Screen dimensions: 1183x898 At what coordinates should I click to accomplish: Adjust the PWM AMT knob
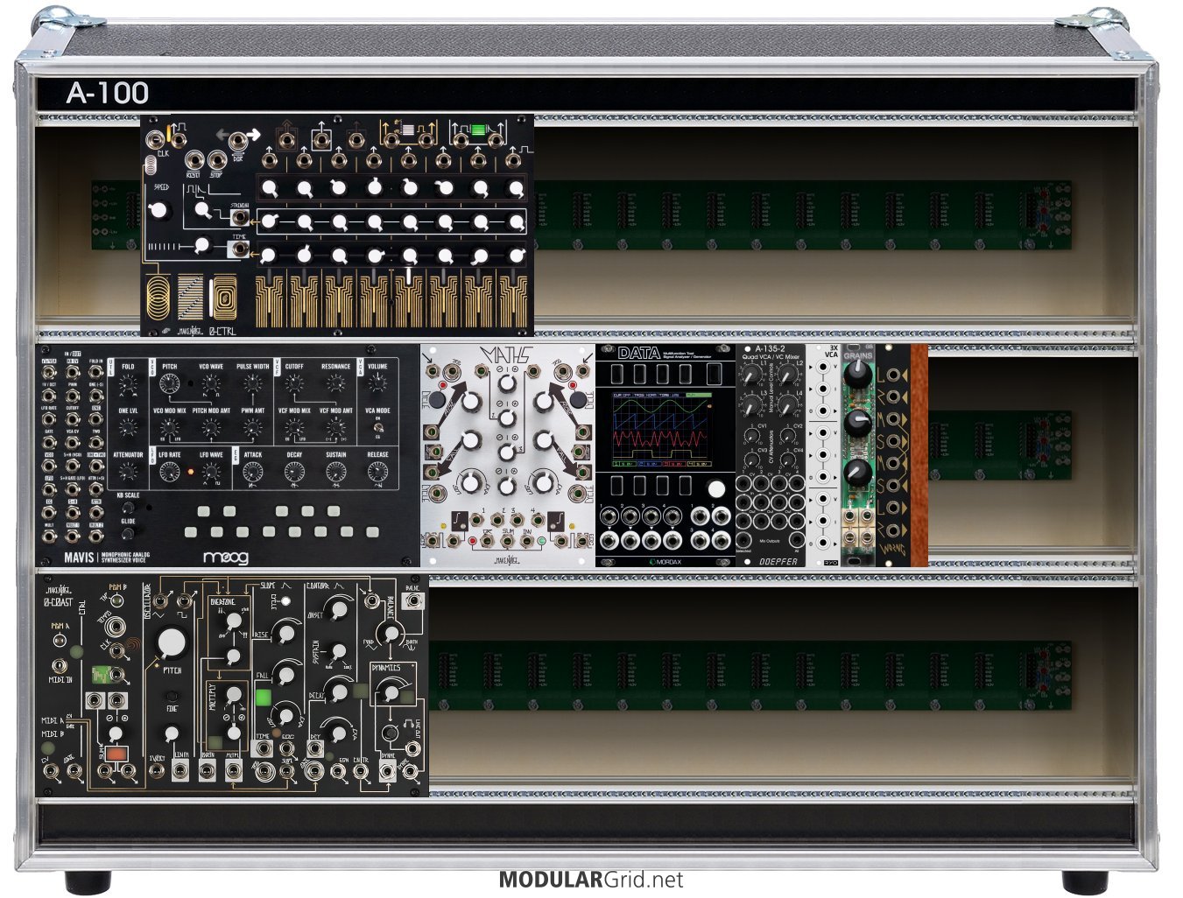tap(253, 428)
